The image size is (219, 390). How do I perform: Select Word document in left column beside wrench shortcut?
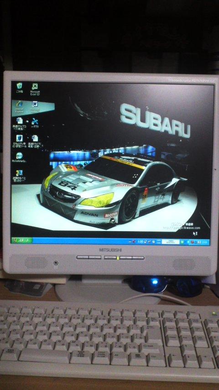point(19,124)
